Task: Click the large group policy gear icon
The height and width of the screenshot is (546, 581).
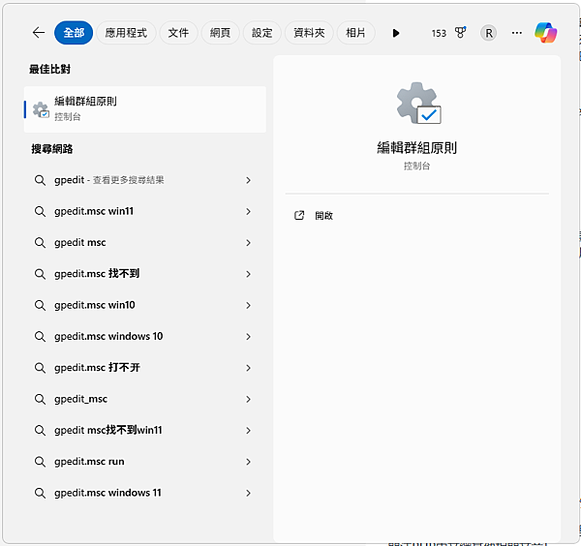Action: coord(418,103)
